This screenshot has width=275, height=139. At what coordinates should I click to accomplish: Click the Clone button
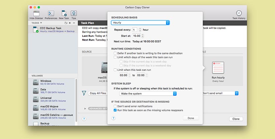236,119
